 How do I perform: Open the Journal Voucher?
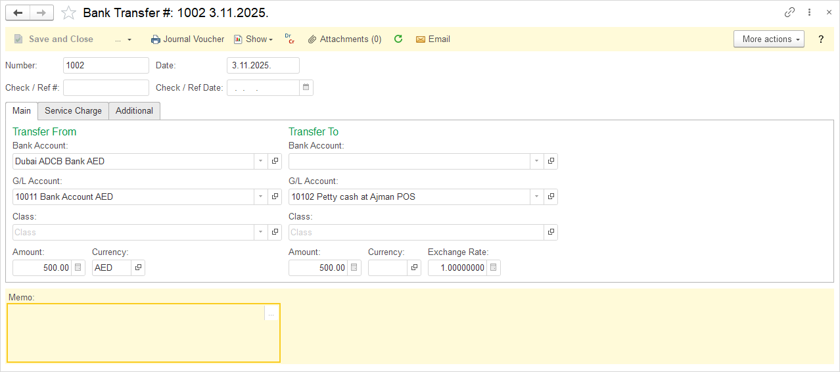(187, 39)
